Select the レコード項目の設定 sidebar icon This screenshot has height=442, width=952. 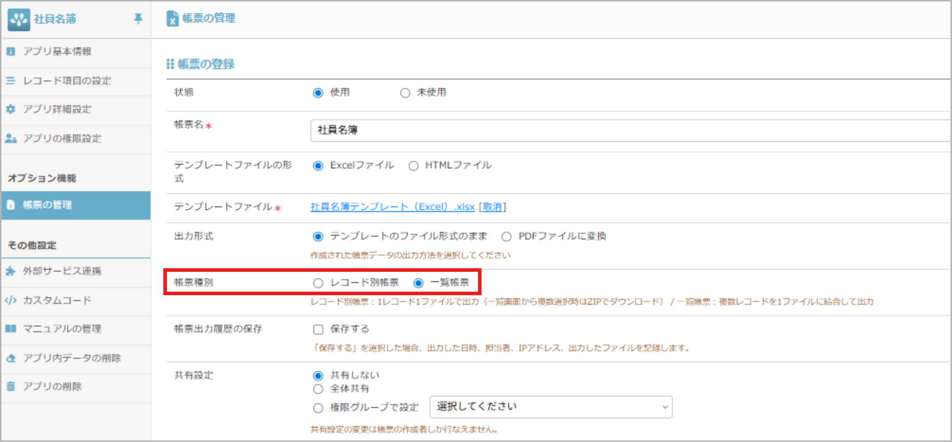click(11, 81)
